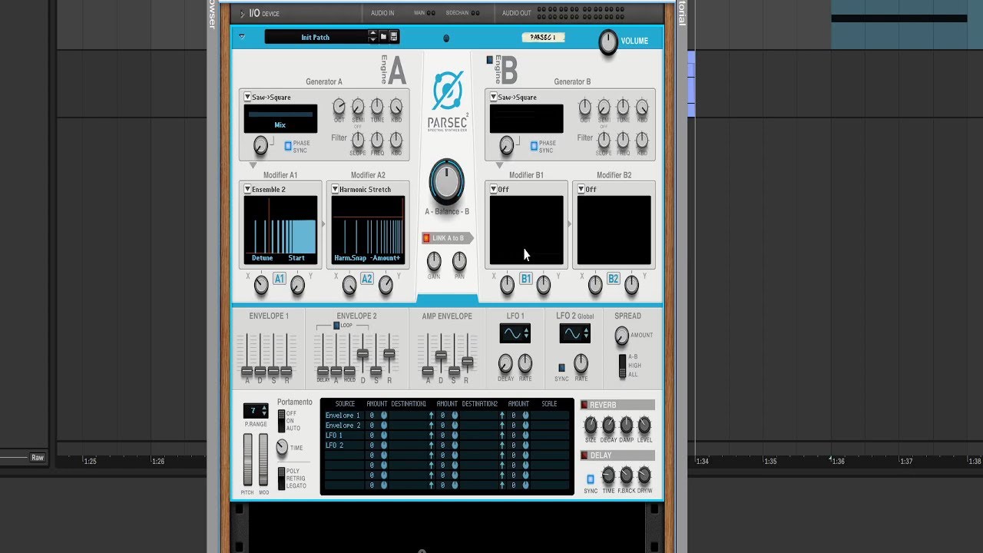This screenshot has width=983, height=553.
Task: Click the Browse Patch folder icon
Action: click(x=383, y=37)
